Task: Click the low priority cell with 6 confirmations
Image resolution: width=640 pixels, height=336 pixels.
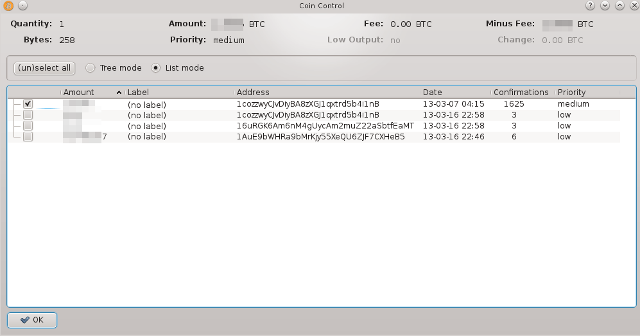Action: 564,137
